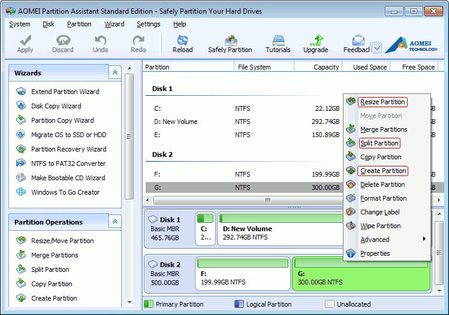Click the AOMEI Technology logo
Image resolution: width=449 pixels, height=315 pixels.
pyautogui.click(x=411, y=45)
